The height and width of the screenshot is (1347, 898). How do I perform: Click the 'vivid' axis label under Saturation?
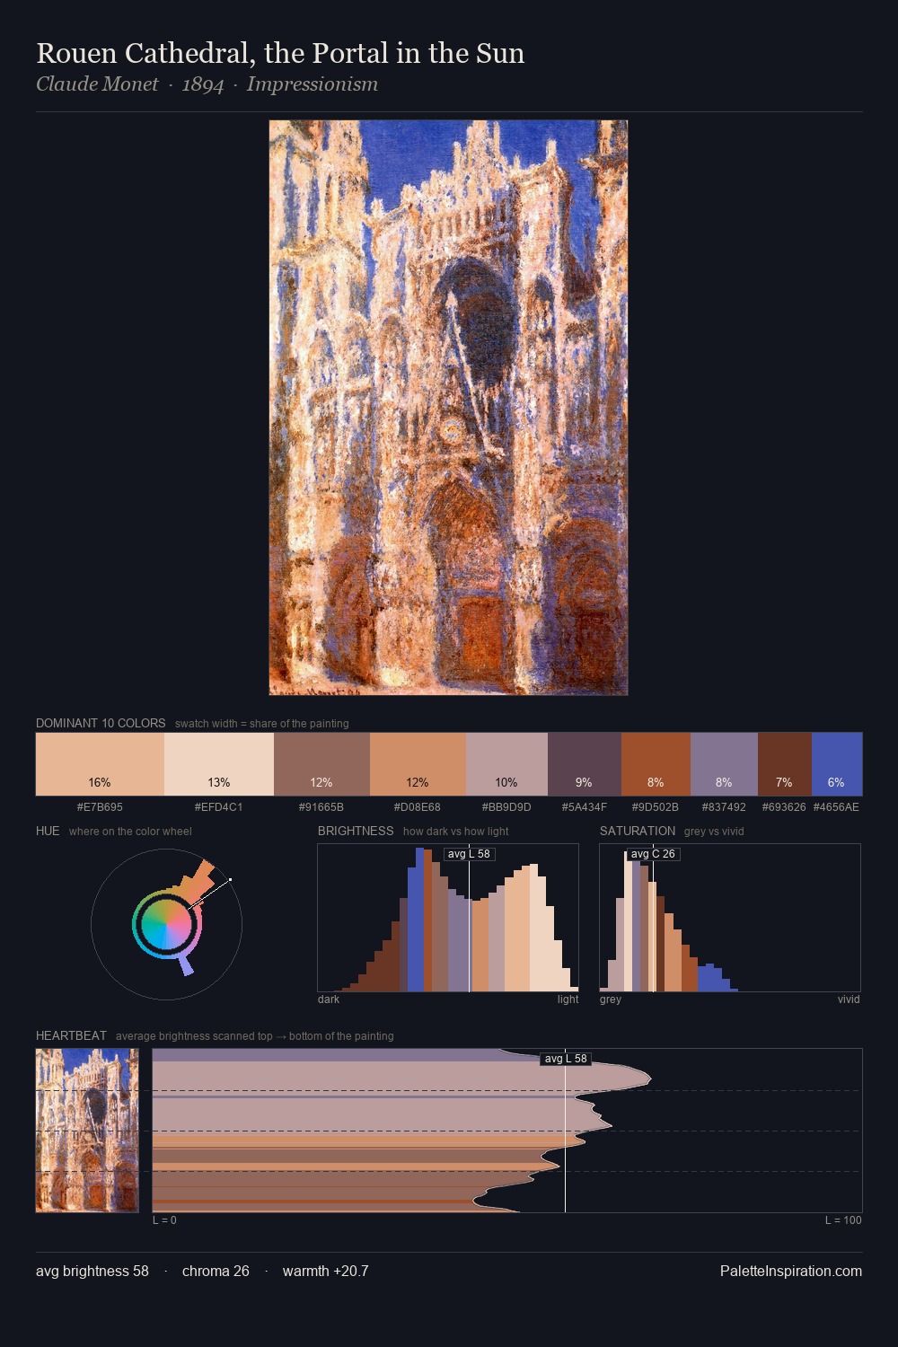pyautogui.click(x=849, y=999)
